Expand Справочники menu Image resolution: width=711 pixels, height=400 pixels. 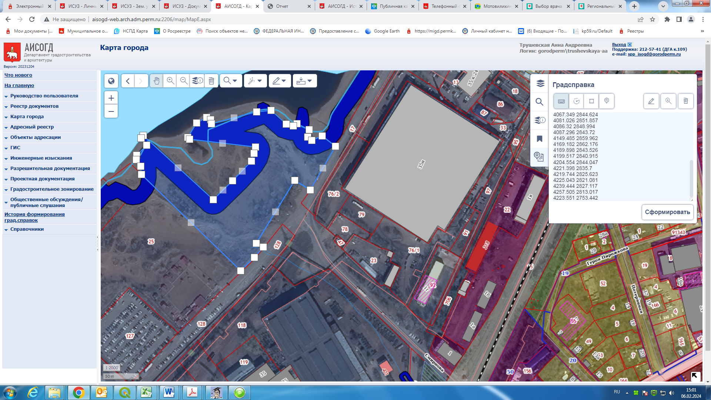[27, 229]
